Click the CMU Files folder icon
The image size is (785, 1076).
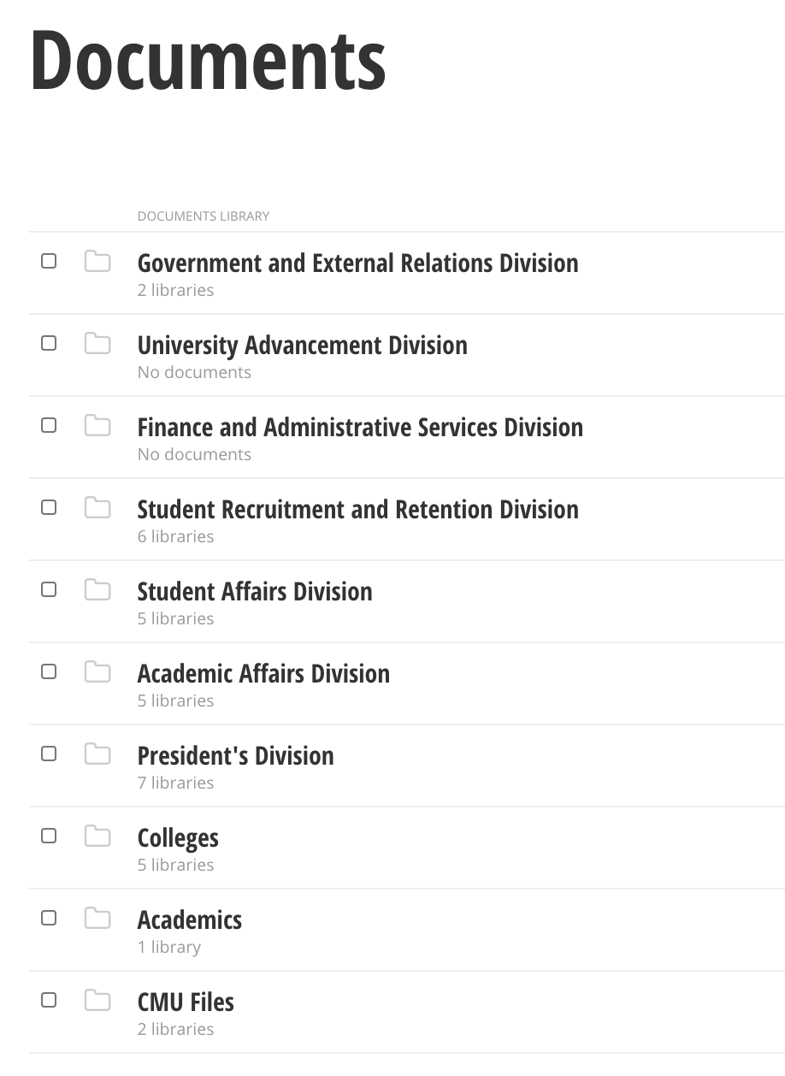click(x=97, y=1001)
